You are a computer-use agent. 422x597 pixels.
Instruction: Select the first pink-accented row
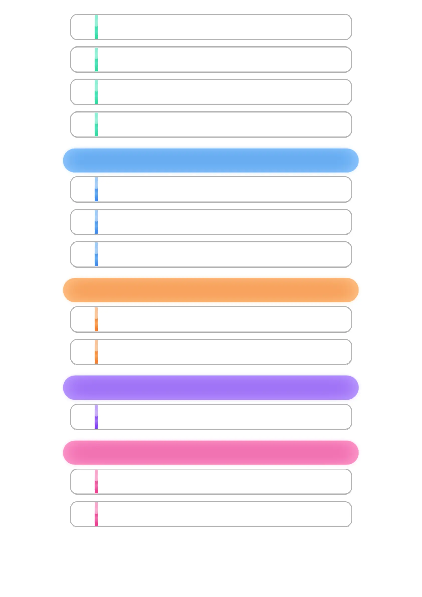[211, 482]
